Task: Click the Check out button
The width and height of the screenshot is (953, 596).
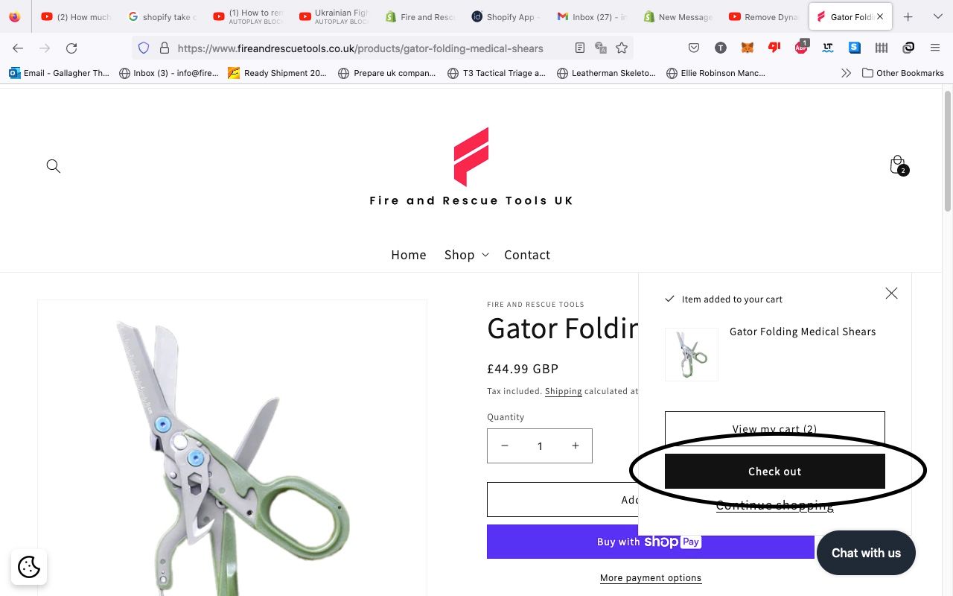Action: tap(775, 472)
